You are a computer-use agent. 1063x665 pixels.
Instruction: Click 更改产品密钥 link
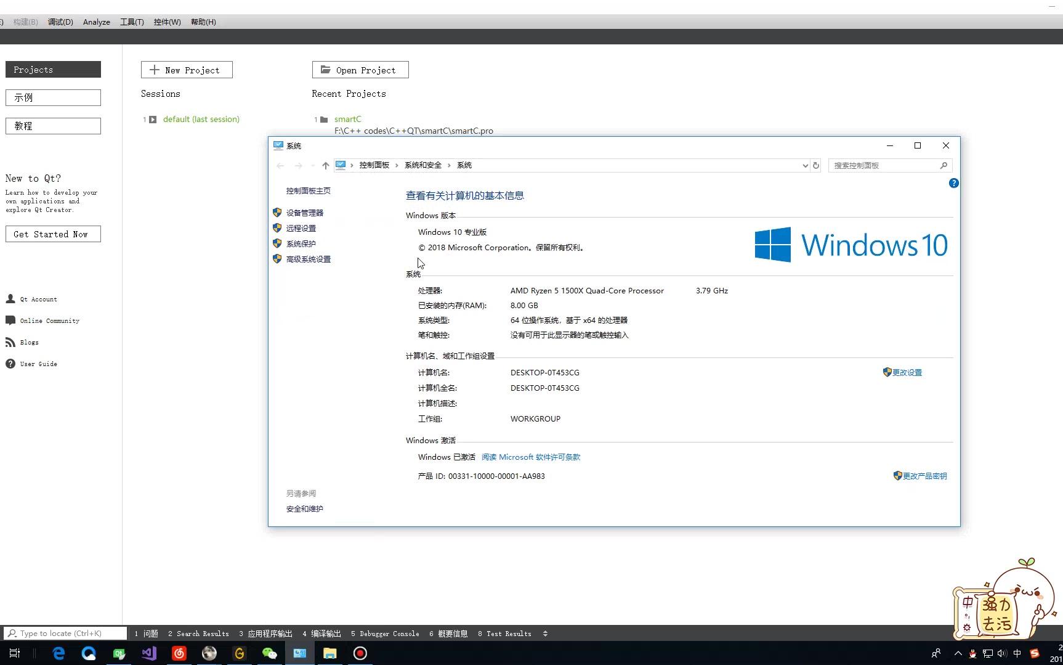[x=924, y=476]
